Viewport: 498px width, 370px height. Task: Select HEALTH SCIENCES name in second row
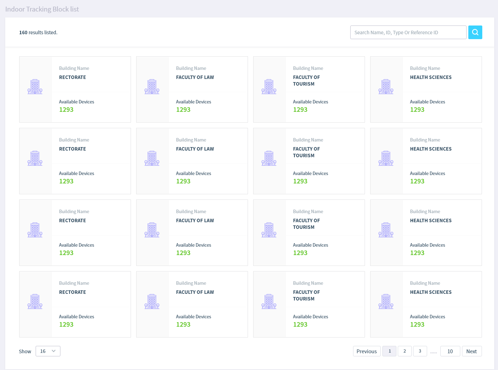click(x=431, y=149)
